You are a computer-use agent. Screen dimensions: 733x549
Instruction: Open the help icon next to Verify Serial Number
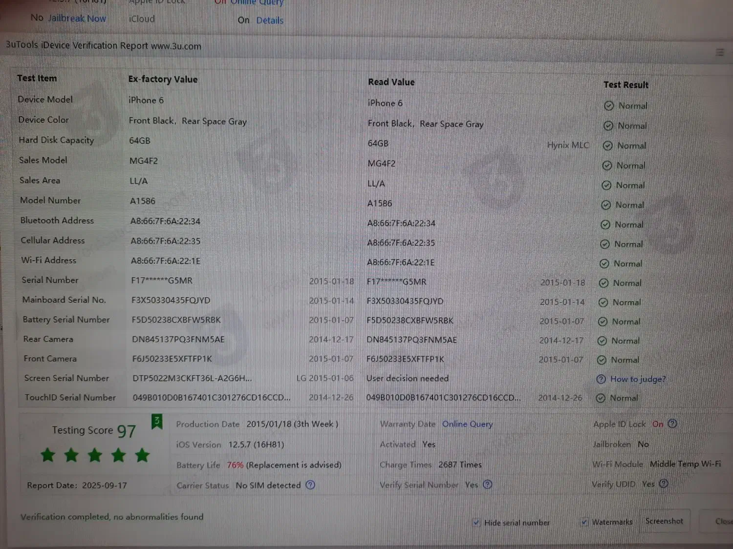coord(488,484)
